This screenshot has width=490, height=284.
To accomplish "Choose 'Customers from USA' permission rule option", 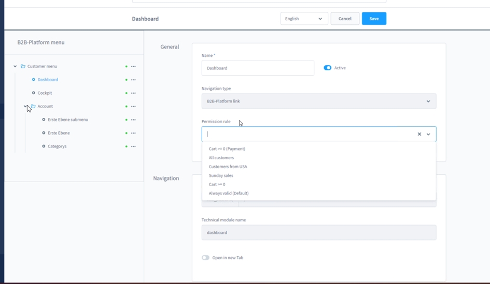I will pos(228,167).
